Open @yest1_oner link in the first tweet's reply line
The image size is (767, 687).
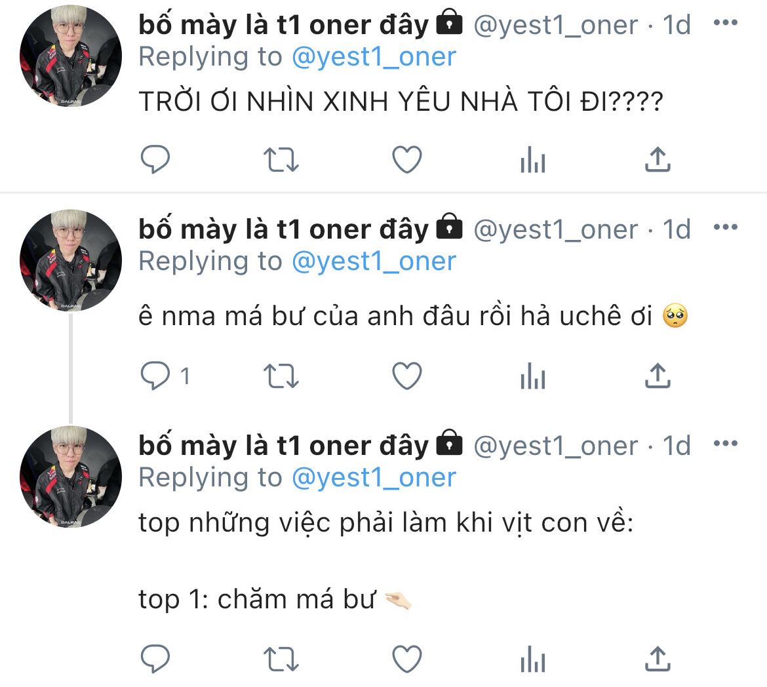click(374, 57)
